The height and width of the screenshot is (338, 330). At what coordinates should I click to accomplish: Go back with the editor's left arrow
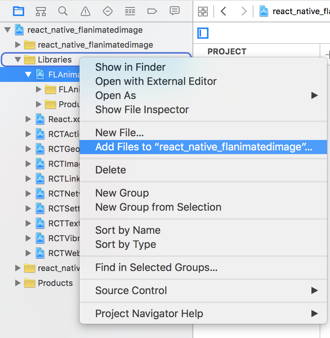(x=223, y=11)
